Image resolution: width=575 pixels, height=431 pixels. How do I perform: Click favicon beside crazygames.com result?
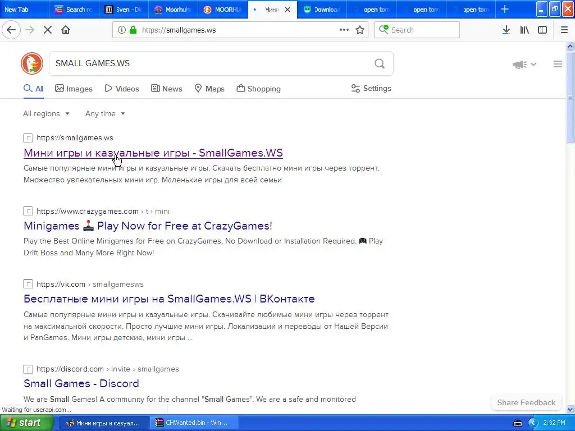coord(28,211)
